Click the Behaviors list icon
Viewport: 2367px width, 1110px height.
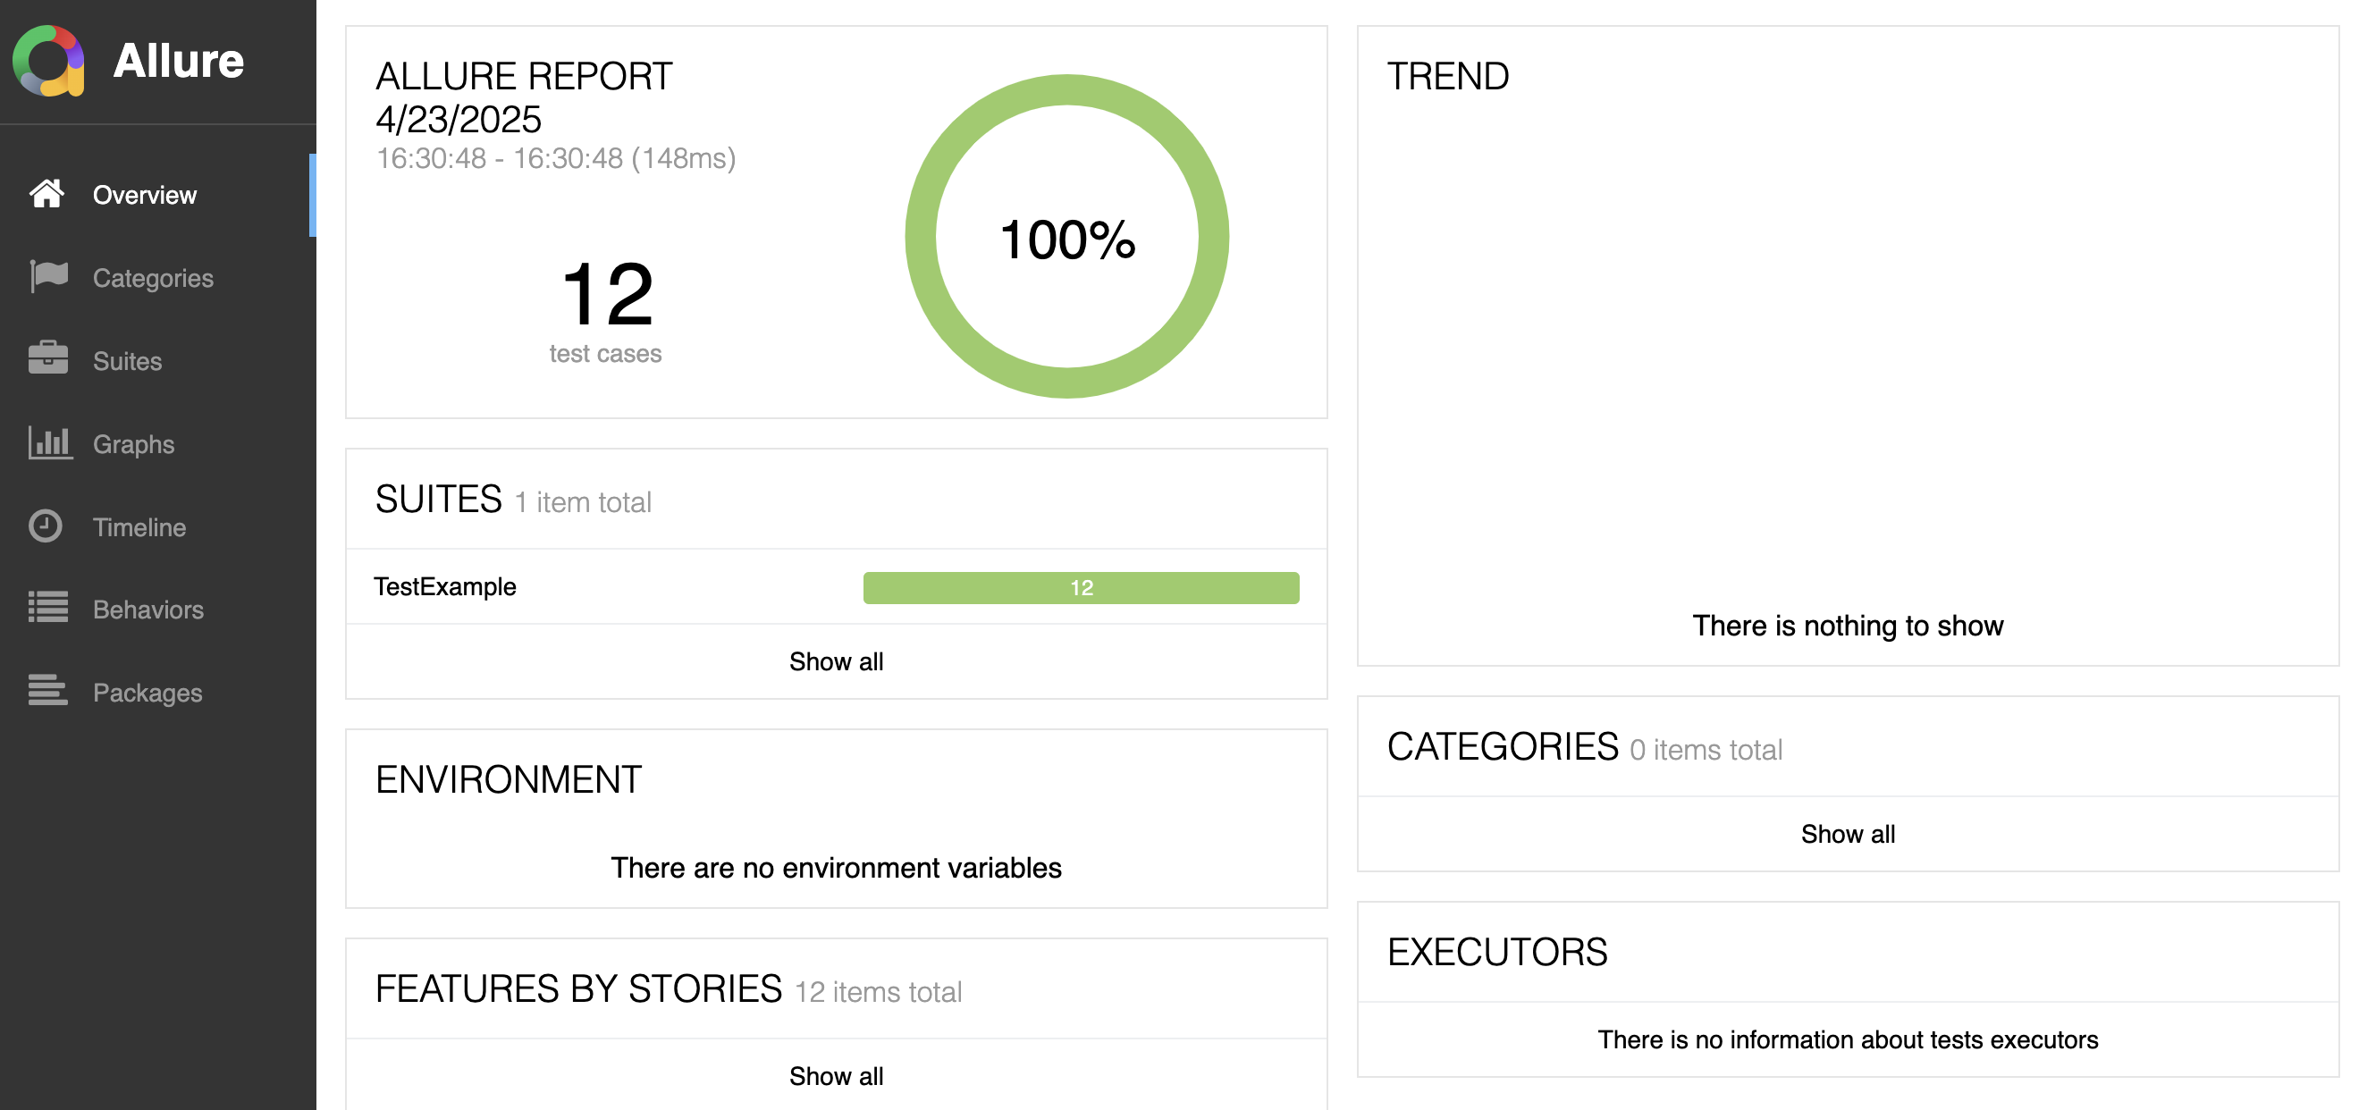tap(47, 609)
